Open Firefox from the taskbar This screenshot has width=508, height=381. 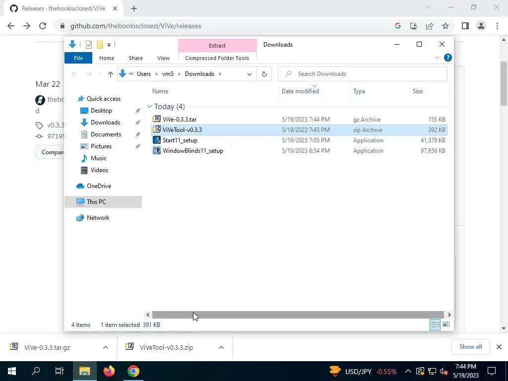[x=109, y=371]
